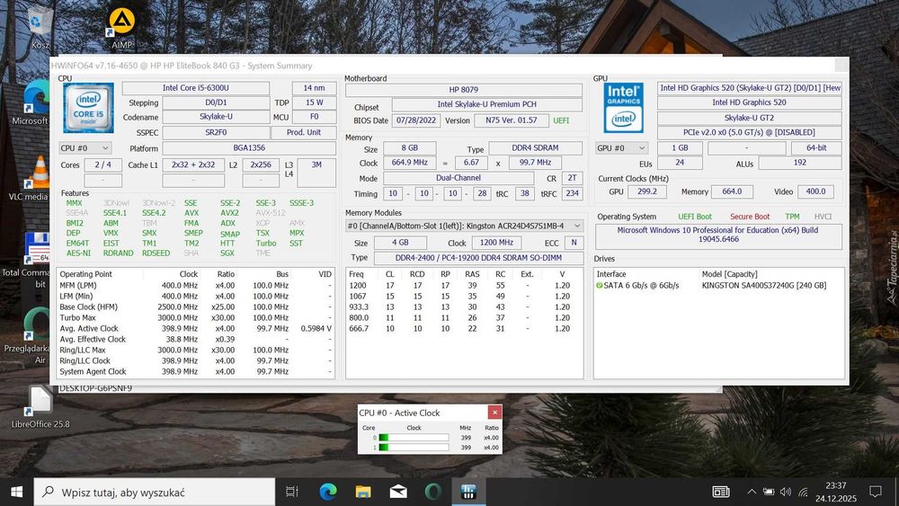Click the Core 1 clock bar
Viewport: 899px width, 506px height.
(414, 448)
